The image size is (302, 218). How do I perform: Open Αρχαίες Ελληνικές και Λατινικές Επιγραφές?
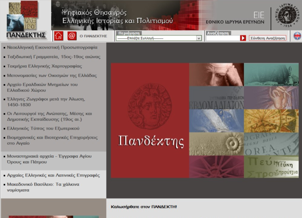[53, 176]
